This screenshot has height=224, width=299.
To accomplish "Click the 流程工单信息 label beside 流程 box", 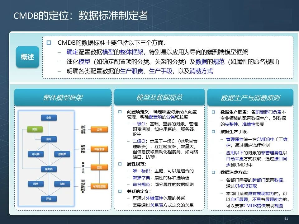I will pos(83,129).
